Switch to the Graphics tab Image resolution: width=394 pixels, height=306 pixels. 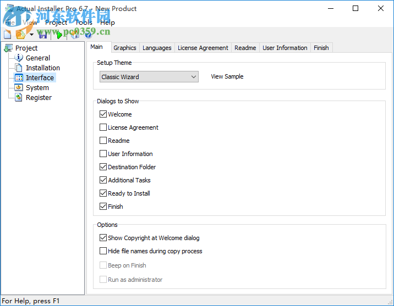[124, 48]
